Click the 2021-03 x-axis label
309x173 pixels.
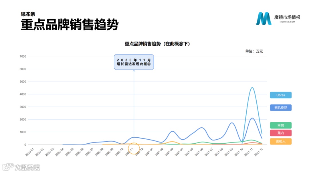point(169,152)
